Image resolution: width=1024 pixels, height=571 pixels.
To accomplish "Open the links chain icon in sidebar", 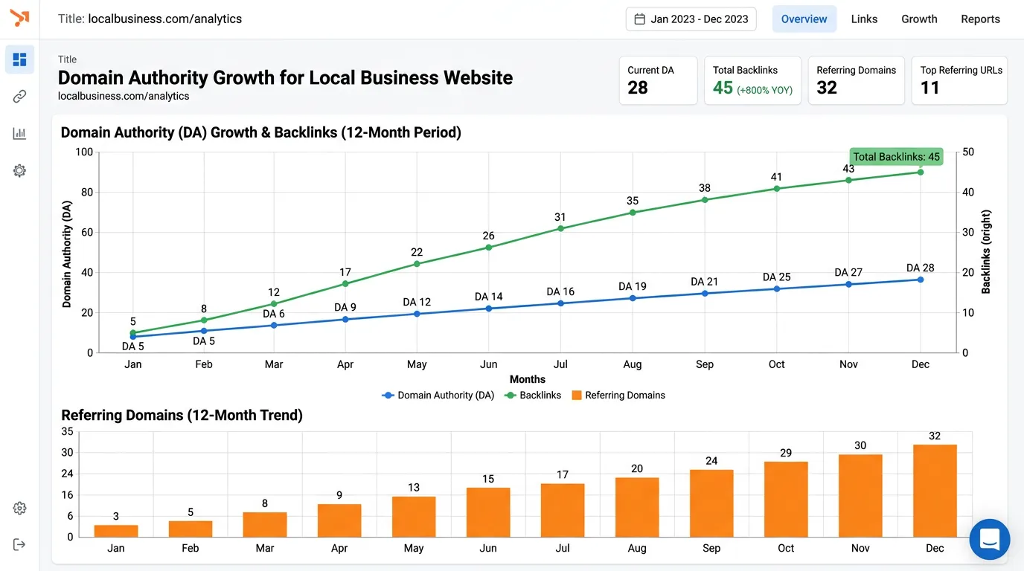I will pos(20,97).
